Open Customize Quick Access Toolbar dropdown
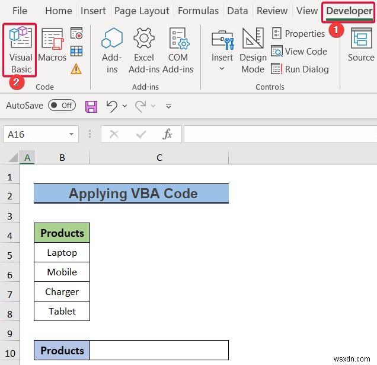The image size is (377, 365). pos(168,106)
